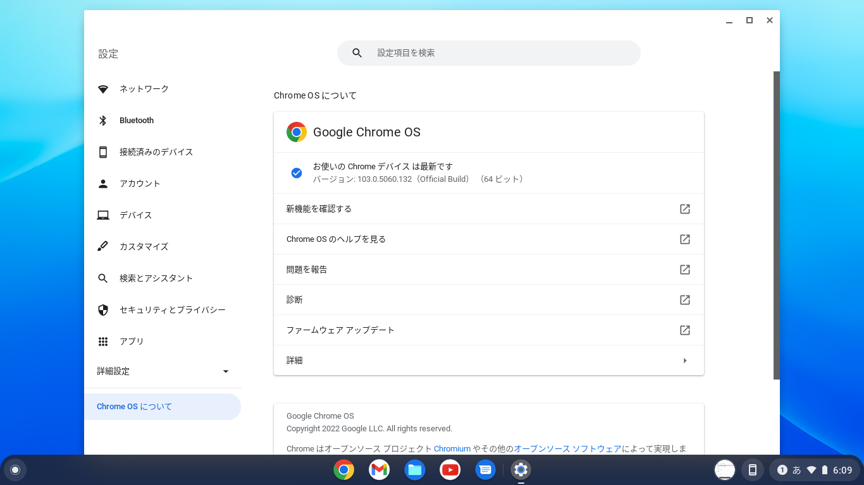This screenshot has height=485, width=864.
Task: Click the blue checkmark update status icon
Action: [297, 173]
